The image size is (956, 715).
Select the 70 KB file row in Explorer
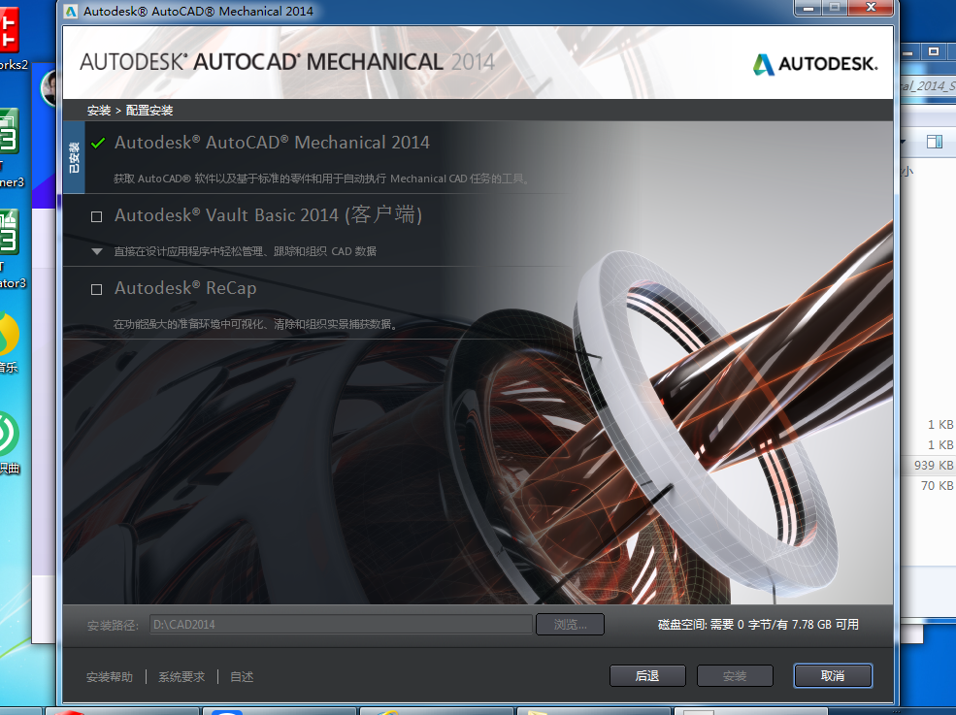click(929, 485)
